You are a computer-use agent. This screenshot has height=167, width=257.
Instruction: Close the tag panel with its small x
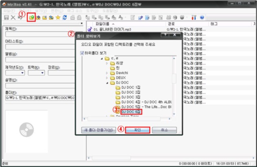(82, 23)
